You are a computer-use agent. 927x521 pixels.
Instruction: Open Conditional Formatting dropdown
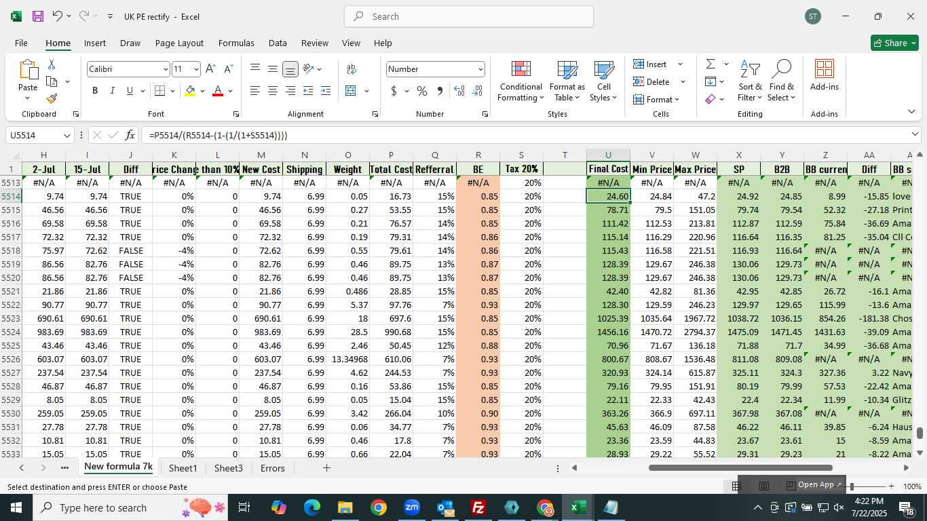point(521,81)
